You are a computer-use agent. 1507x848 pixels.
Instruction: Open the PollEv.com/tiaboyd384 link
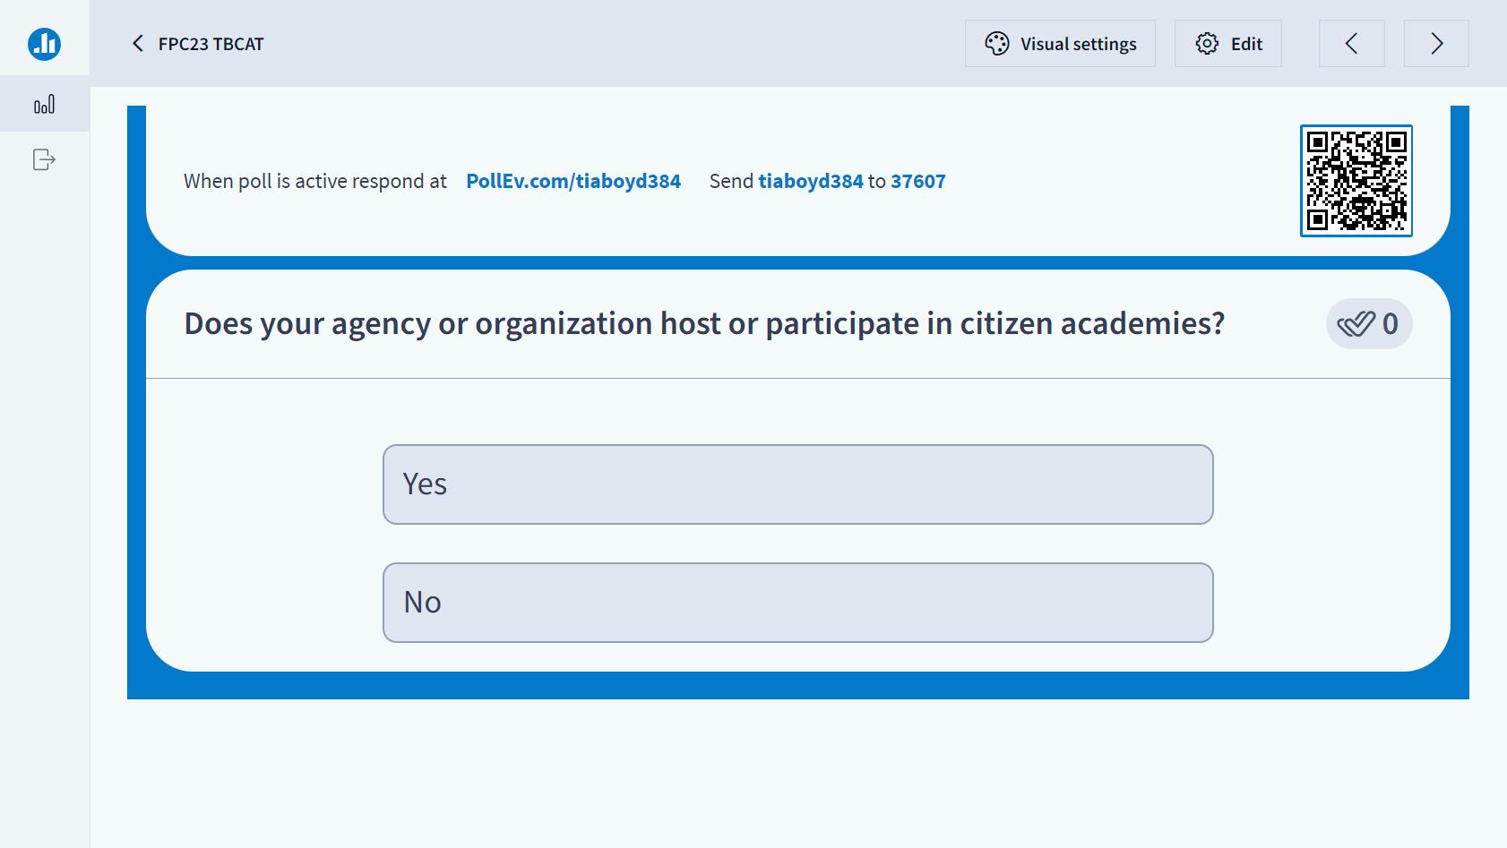pyautogui.click(x=573, y=181)
